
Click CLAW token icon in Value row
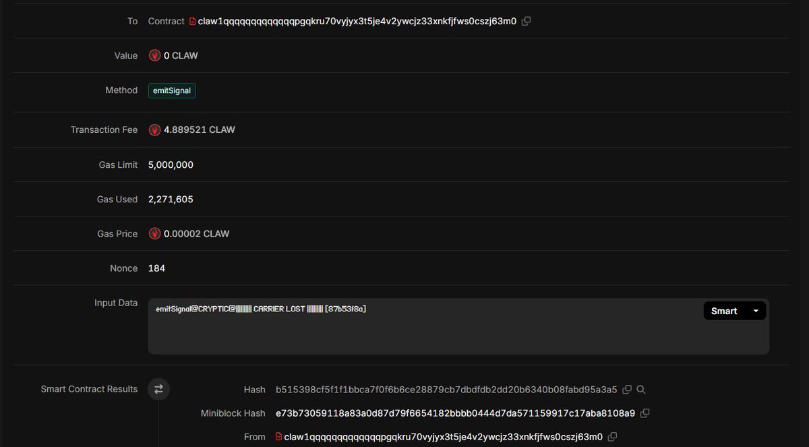pyautogui.click(x=154, y=56)
